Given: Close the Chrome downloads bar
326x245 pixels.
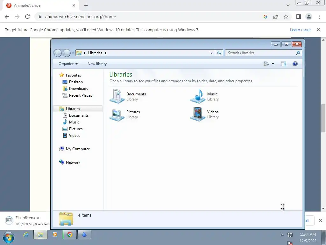Looking at the screenshot, I should click(x=320, y=220).
